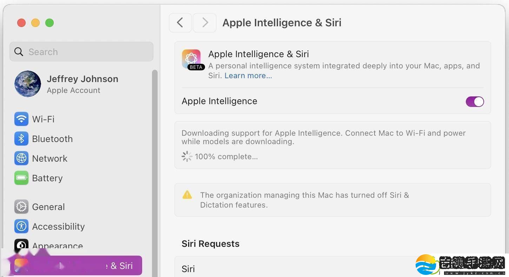This screenshot has height=277, width=509.
Task: Open Wi-Fi settings via its icon
Action: (21, 119)
